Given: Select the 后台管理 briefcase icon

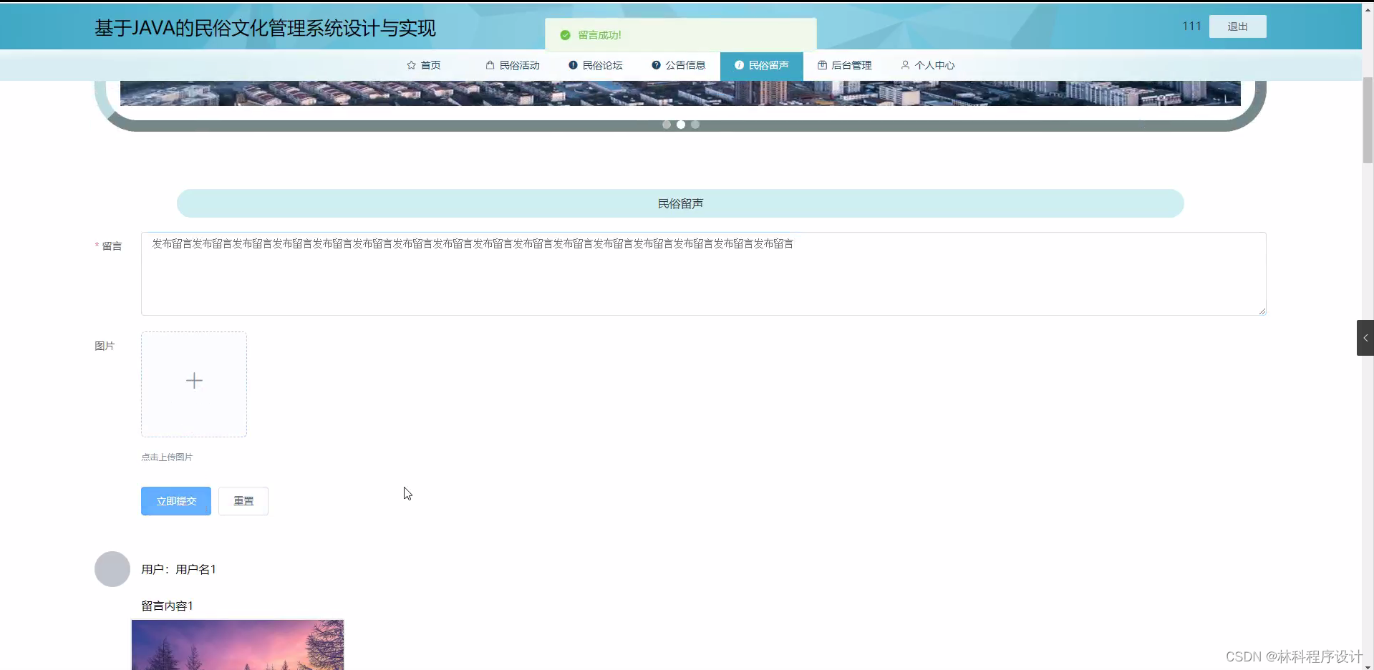Looking at the screenshot, I should click(x=821, y=65).
